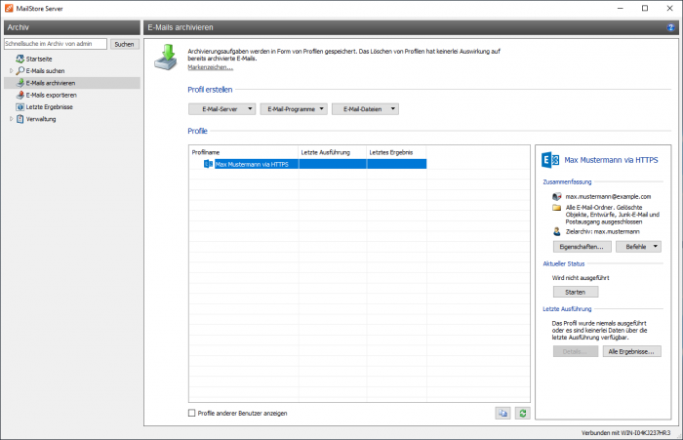Viewport: 683px width, 440px height.
Task: Sort by Profilname column header
Action: pos(244,152)
